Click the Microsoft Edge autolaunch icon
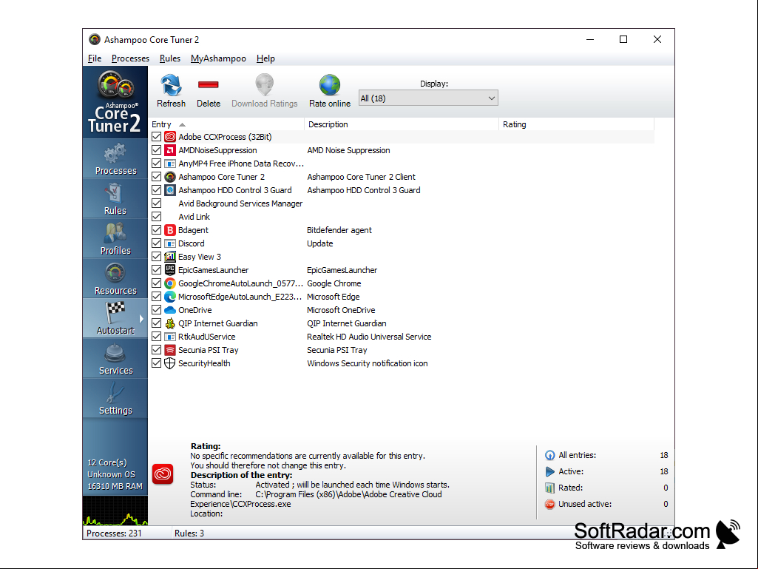This screenshot has width=758, height=569. (169, 297)
